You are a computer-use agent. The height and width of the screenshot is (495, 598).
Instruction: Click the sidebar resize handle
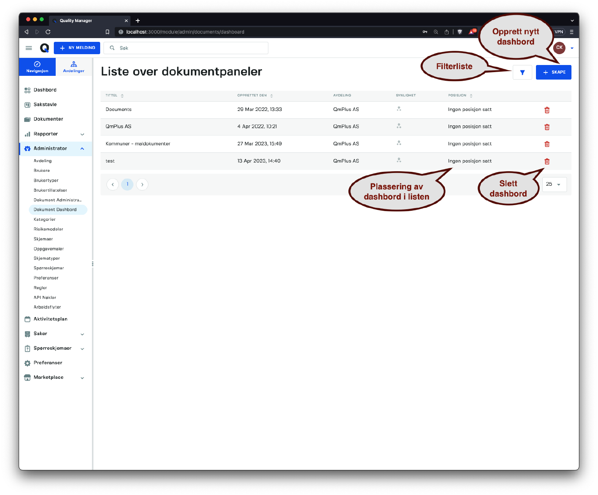coord(92,264)
